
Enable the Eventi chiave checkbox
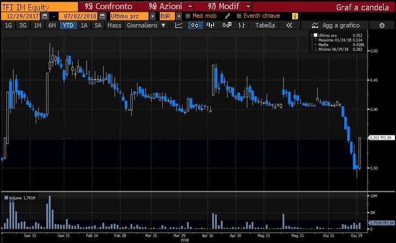(x=237, y=16)
